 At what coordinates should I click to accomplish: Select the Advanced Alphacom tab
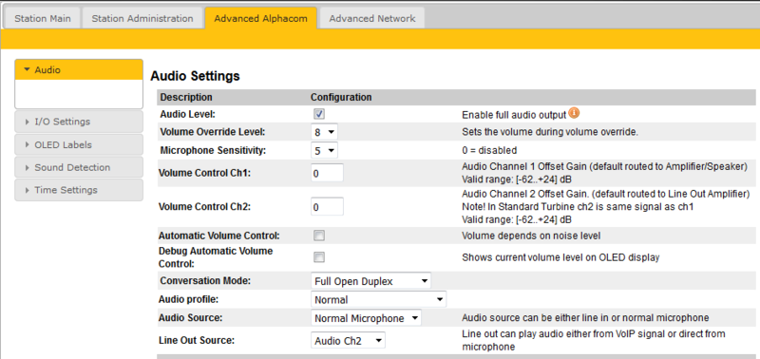260,18
